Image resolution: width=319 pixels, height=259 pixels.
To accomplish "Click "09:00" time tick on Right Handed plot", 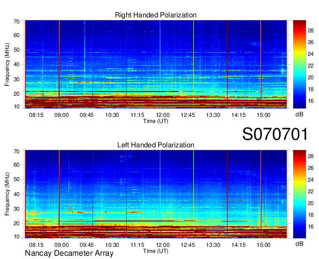I will tap(61, 115).
